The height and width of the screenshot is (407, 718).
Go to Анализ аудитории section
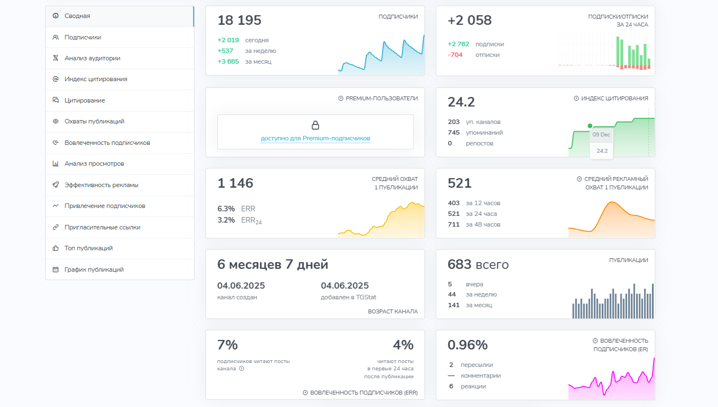pyautogui.click(x=120, y=58)
